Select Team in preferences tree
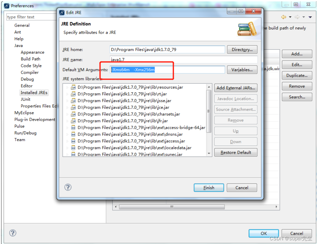 pos(20,140)
